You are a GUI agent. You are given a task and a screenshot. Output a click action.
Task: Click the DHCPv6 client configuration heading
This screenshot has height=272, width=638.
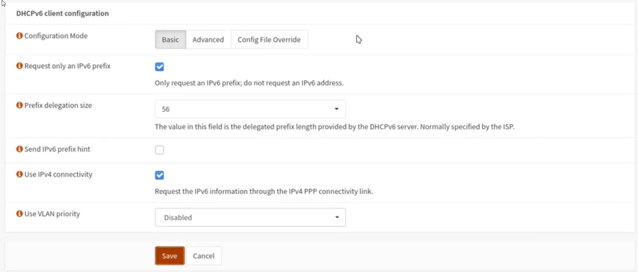pos(62,13)
